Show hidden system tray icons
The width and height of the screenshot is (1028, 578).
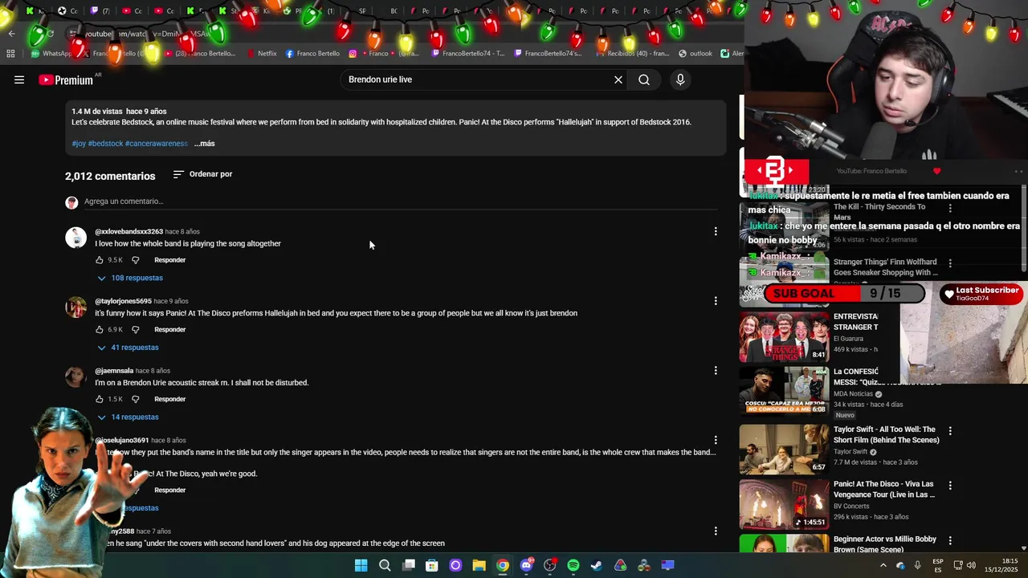click(x=883, y=565)
